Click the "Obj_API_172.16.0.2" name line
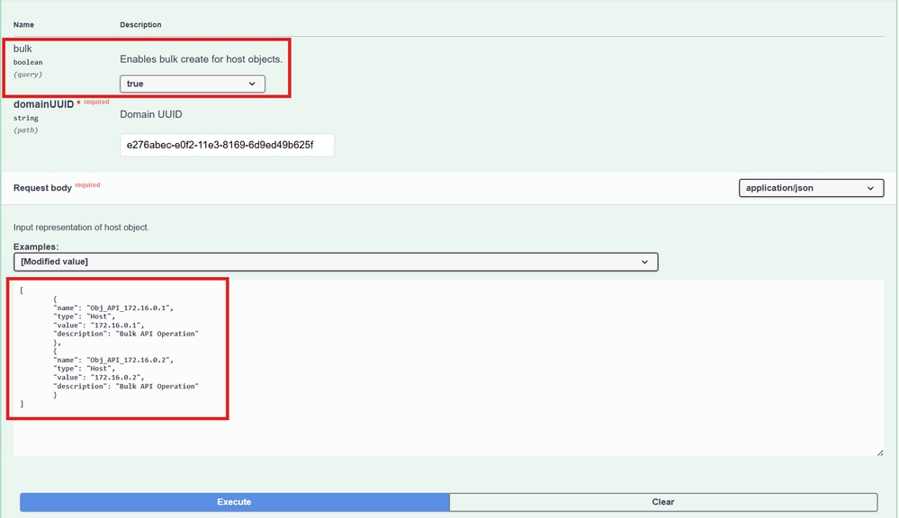The height and width of the screenshot is (518, 899). point(113,360)
